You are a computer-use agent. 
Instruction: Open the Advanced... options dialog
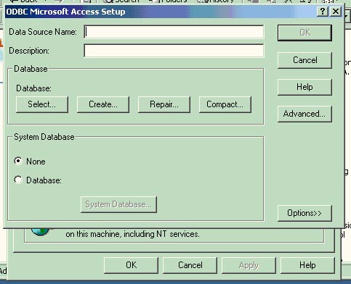tap(304, 114)
